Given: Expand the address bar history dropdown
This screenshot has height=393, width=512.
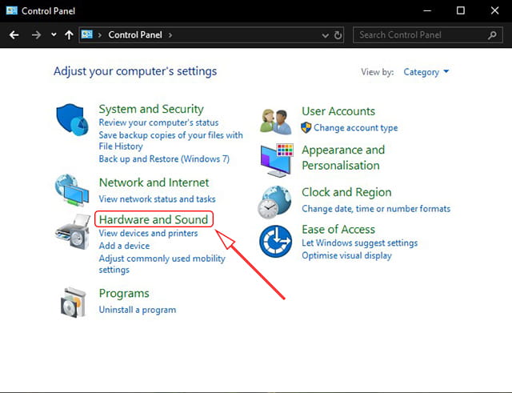Looking at the screenshot, I should pyautogui.click(x=325, y=35).
